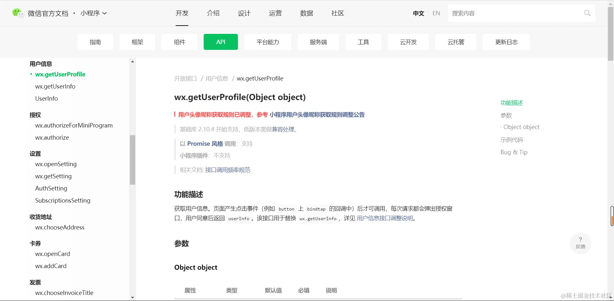Open the 设计 top menu
Image resolution: width=614 pixels, height=301 pixels.
pyautogui.click(x=244, y=13)
